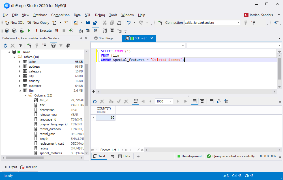
Task: Refresh data in the results grid toolbar
Action: pyautogui.click(x=95, y=101)
